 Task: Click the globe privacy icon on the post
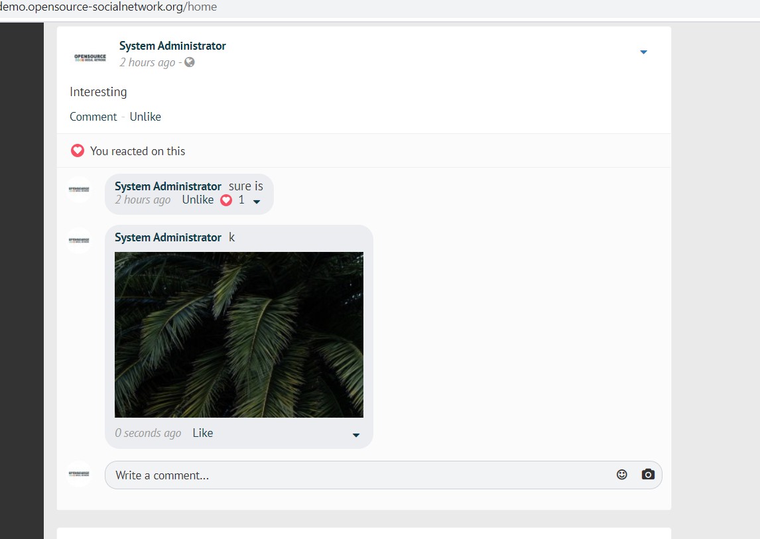pos(190,62)
